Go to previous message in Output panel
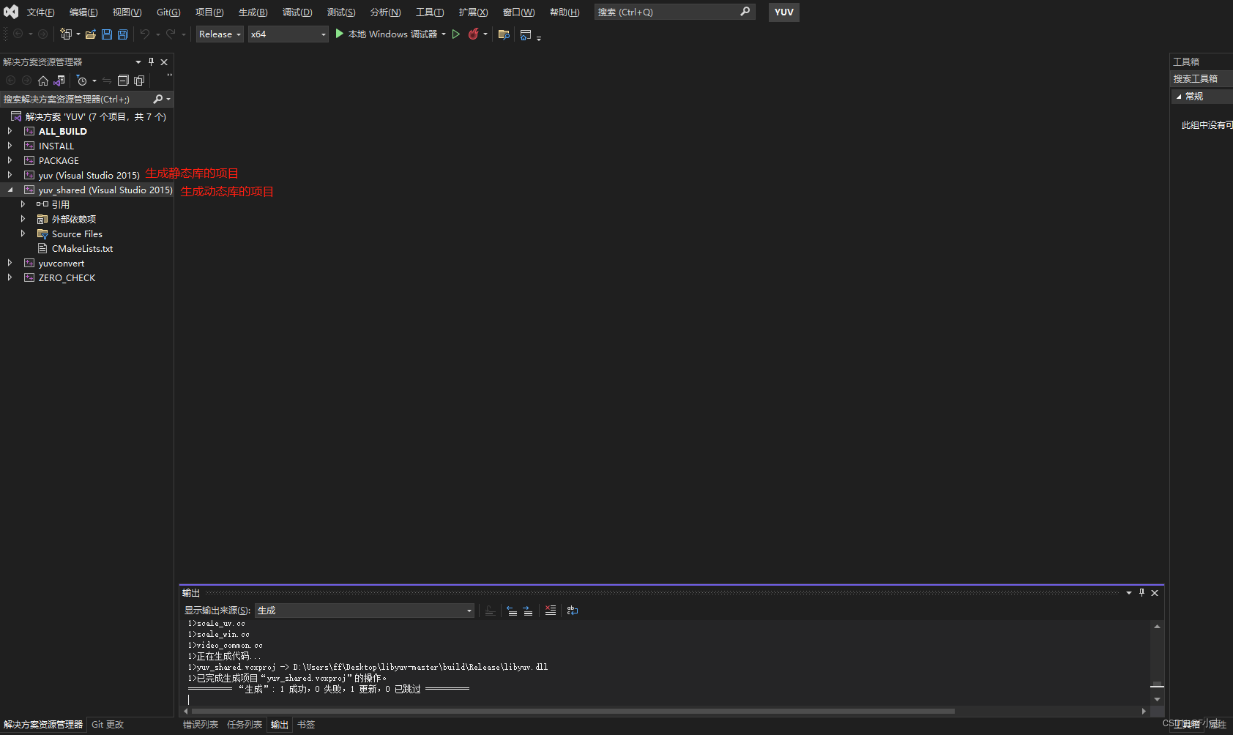The height and width of the screenshot is (735, 1233). 512,611
